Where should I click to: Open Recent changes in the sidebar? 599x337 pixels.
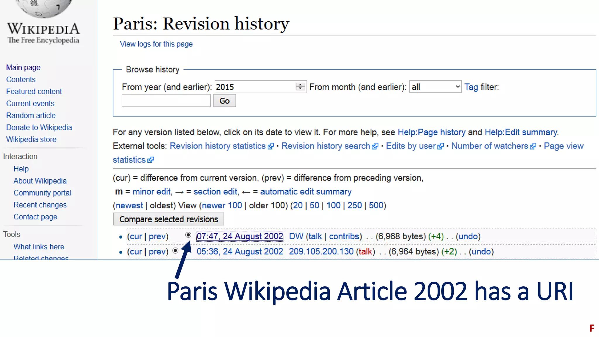coord(40,205)
